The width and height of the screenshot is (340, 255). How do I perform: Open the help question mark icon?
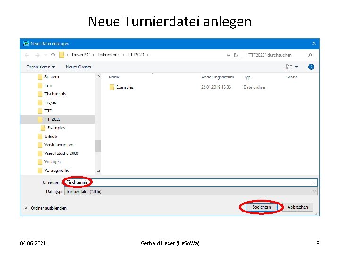311,67
